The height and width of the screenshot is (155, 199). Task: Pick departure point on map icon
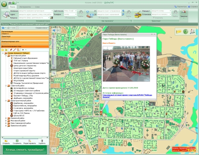[x=123, y=11]
